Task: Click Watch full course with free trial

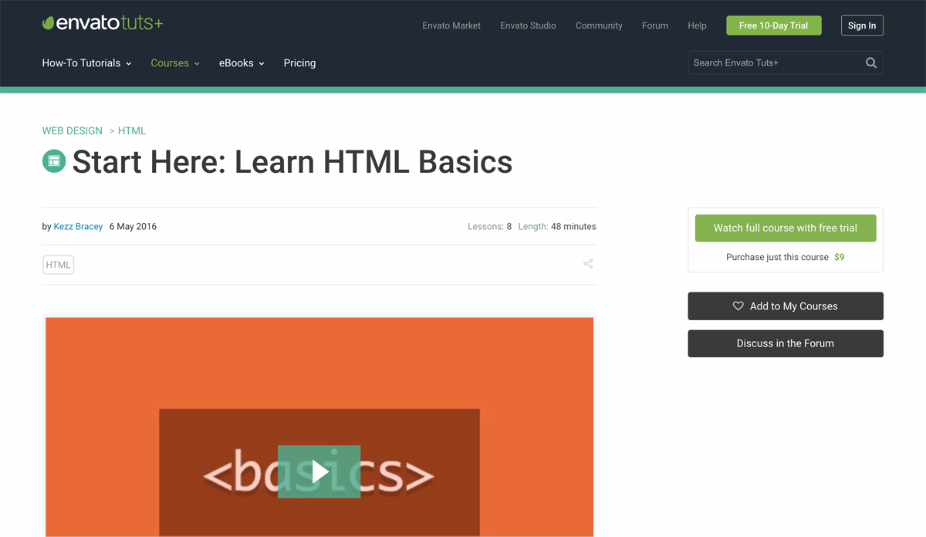Action: [785, 228]
